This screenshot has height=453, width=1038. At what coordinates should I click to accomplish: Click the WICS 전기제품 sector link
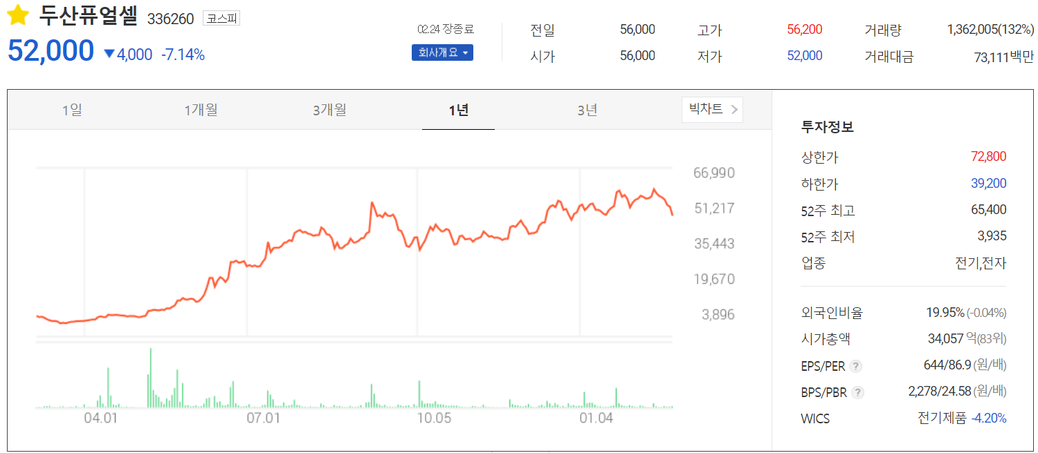[x=941, y=418]
